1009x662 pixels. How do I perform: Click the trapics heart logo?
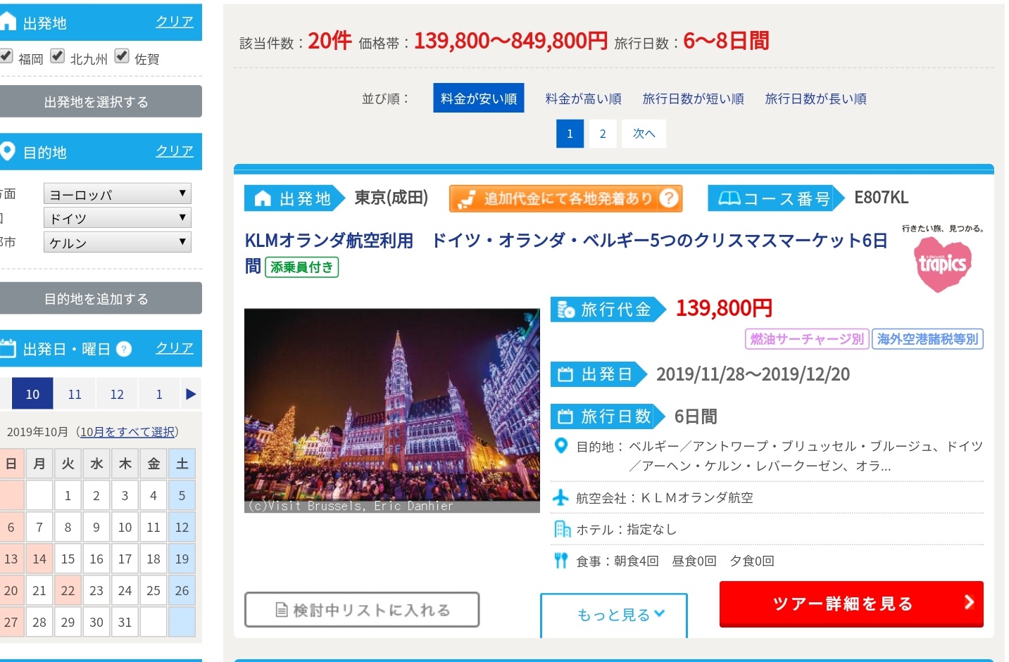click(943, 263)
